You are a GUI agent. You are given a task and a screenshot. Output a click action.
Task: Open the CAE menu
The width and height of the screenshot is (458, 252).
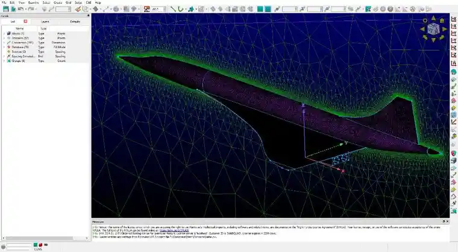click(x=89, y=2)
